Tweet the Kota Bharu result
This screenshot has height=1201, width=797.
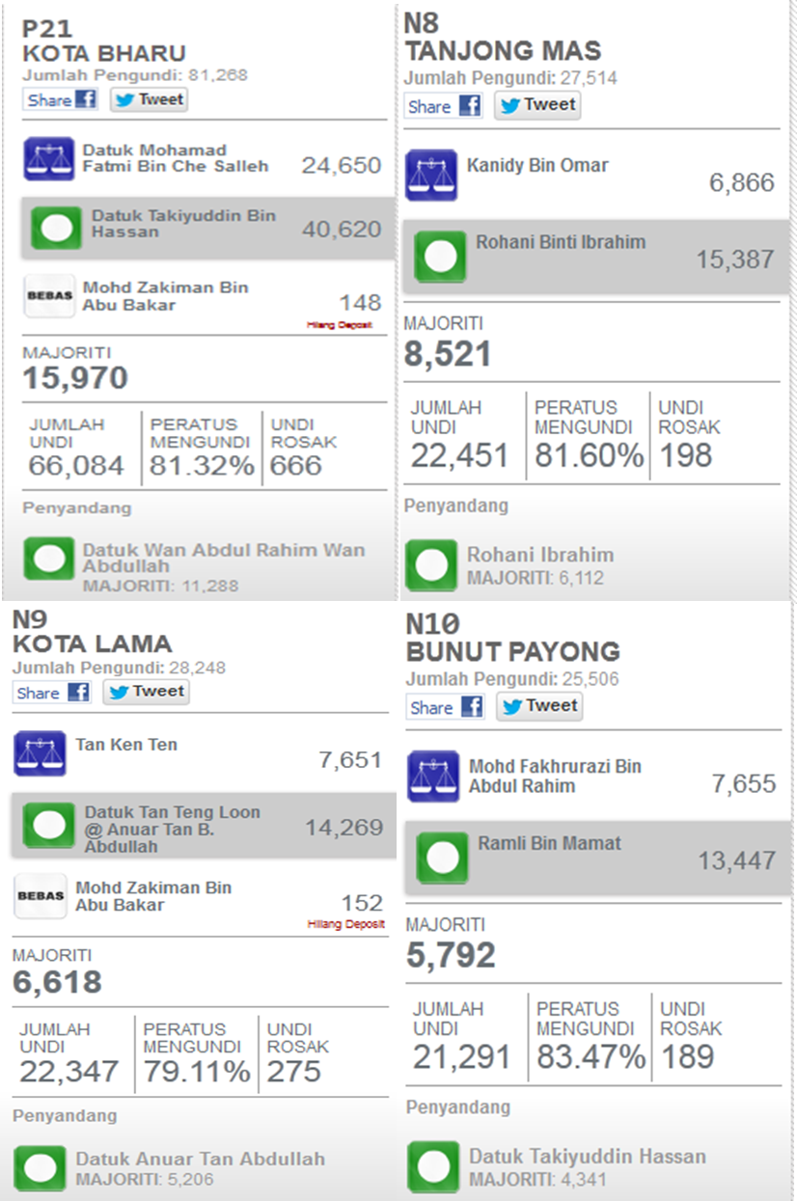[x=148, y=99]
